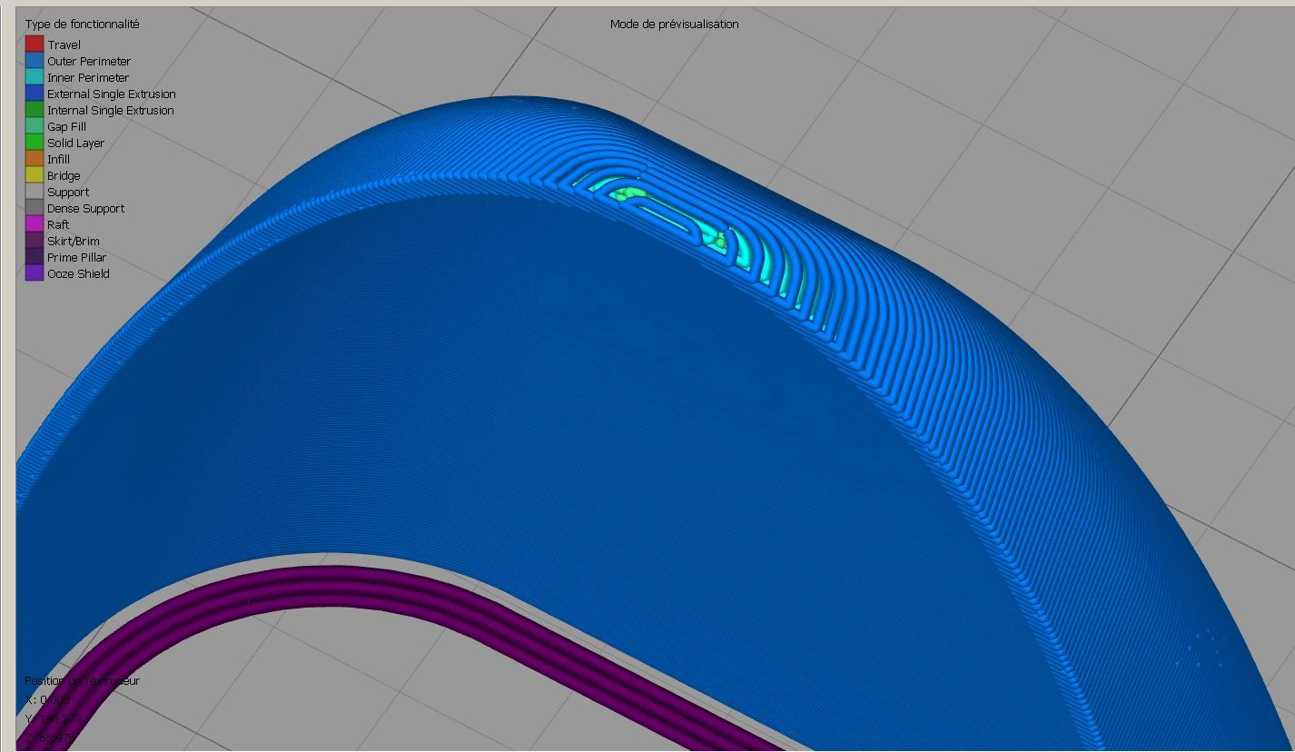Click the 'Inner Perimeter' legend label
The width and height of the screenshot is (1295, 752).
[x=88, y=77]
